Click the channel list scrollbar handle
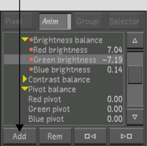 click(135, 75)
